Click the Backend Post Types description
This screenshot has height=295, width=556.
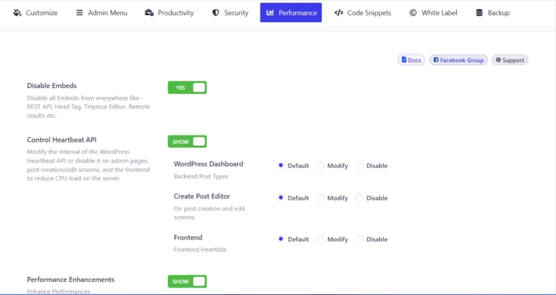click(x=201, y=176)
